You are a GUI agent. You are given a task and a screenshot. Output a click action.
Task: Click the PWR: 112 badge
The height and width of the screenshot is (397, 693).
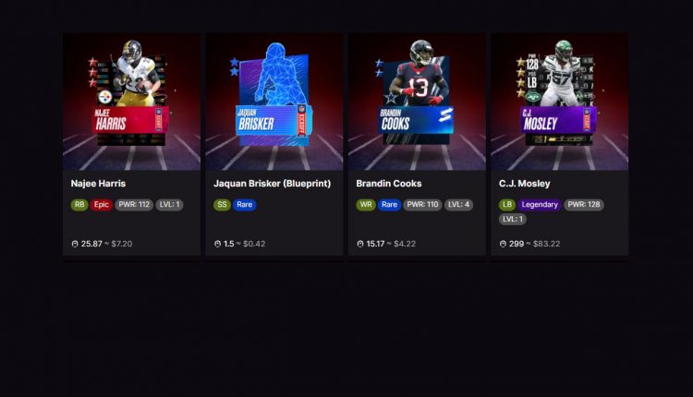pyautogui.click(x=134, y=204)
